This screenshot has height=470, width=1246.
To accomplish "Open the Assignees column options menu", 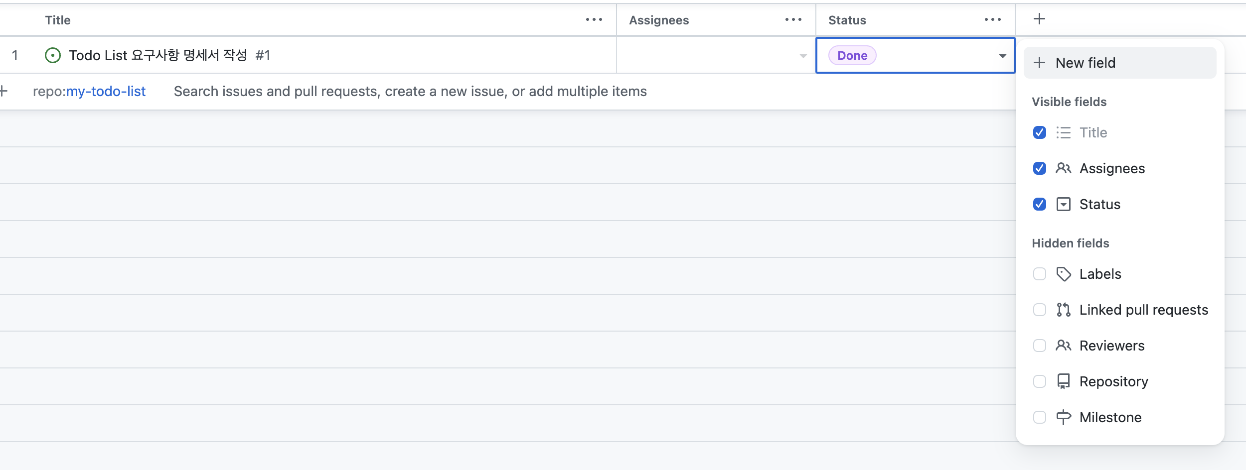I will 793,20.
